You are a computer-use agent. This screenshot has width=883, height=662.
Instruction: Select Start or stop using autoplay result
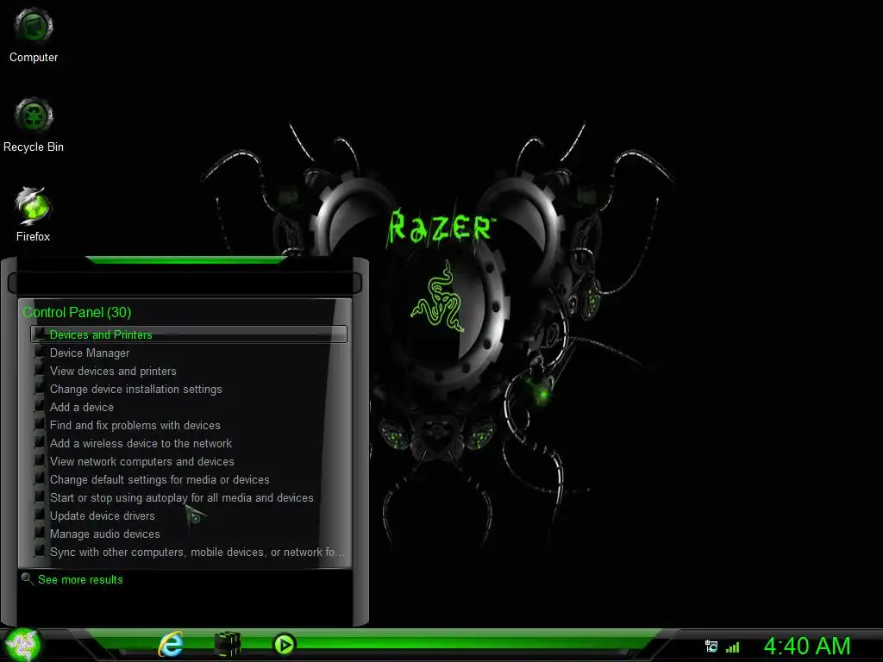tap(189, 497)
